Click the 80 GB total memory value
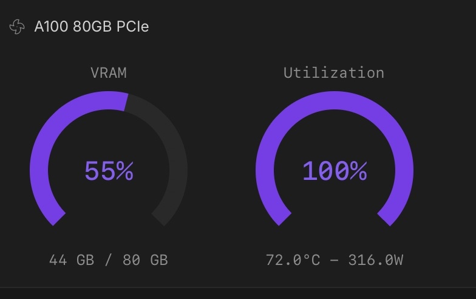The width and height of the screenshot is (476, 299). [145, 260]
